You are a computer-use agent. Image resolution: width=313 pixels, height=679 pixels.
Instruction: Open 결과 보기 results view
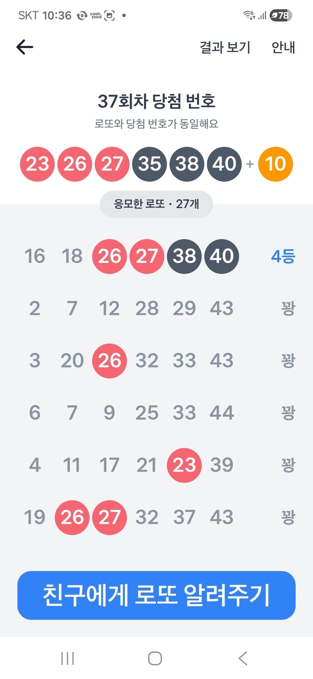225,48
